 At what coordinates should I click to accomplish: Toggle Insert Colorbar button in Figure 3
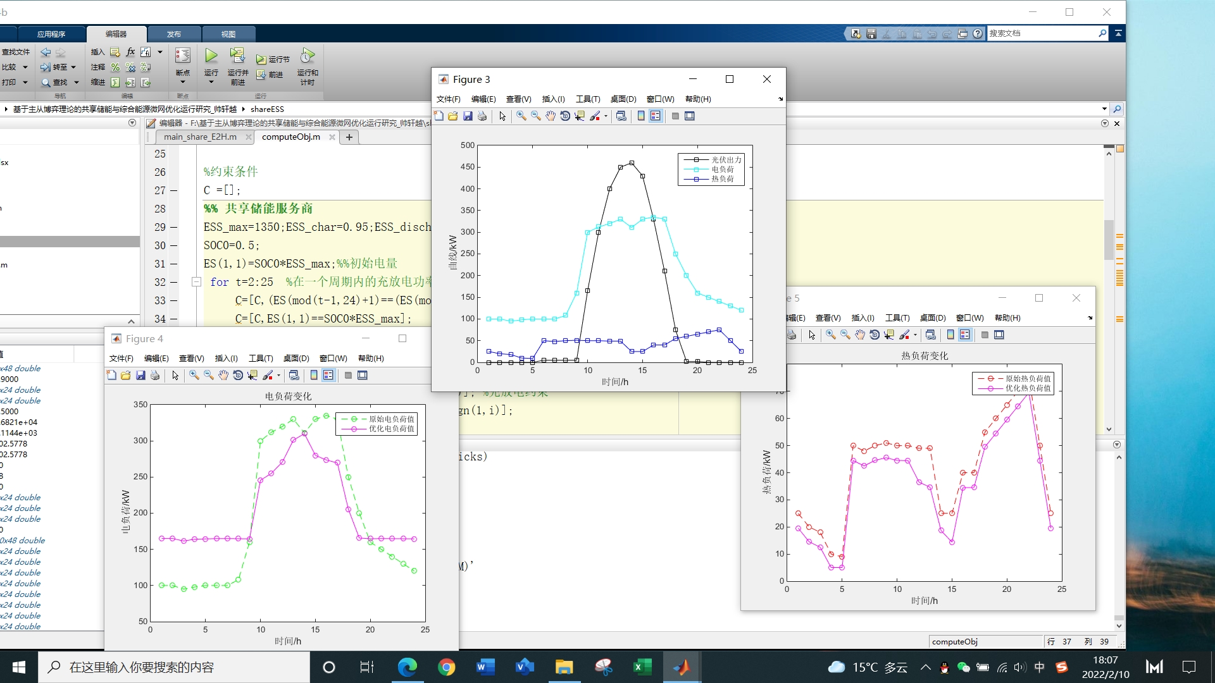tap(641, 116)
